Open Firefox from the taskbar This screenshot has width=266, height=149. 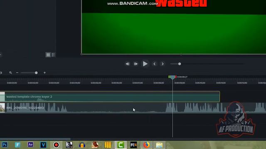point(146,145)
